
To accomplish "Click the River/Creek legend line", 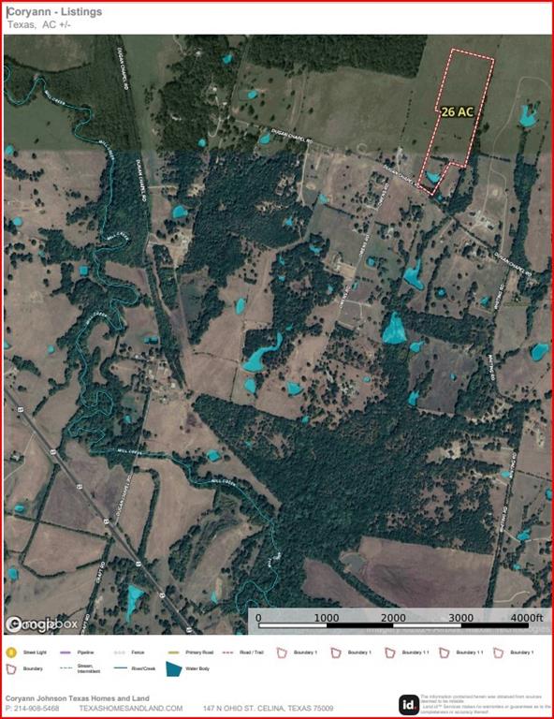I will pyautogui.click(x=120, y=668).
